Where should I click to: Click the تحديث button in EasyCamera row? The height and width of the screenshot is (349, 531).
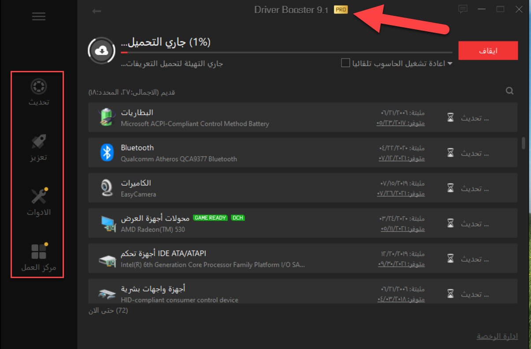coord(475,188)
